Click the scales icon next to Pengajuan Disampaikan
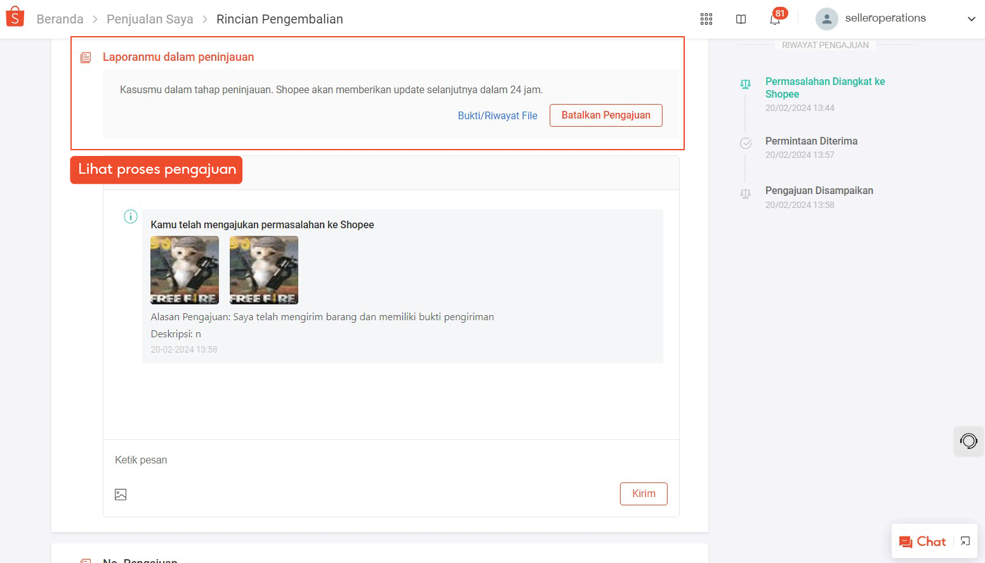Viewport: 985px width, 563px height. tap(744, 193)
